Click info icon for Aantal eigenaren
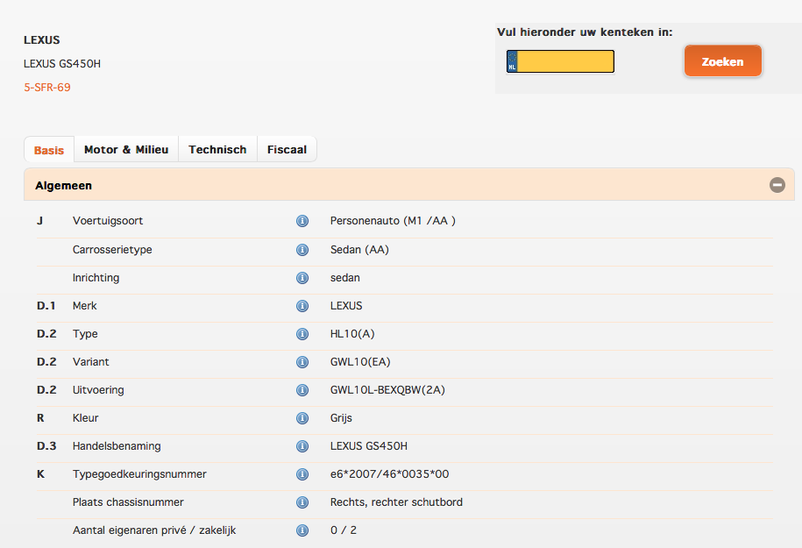Viewport: 802px width, 548px height. (302, 530)
